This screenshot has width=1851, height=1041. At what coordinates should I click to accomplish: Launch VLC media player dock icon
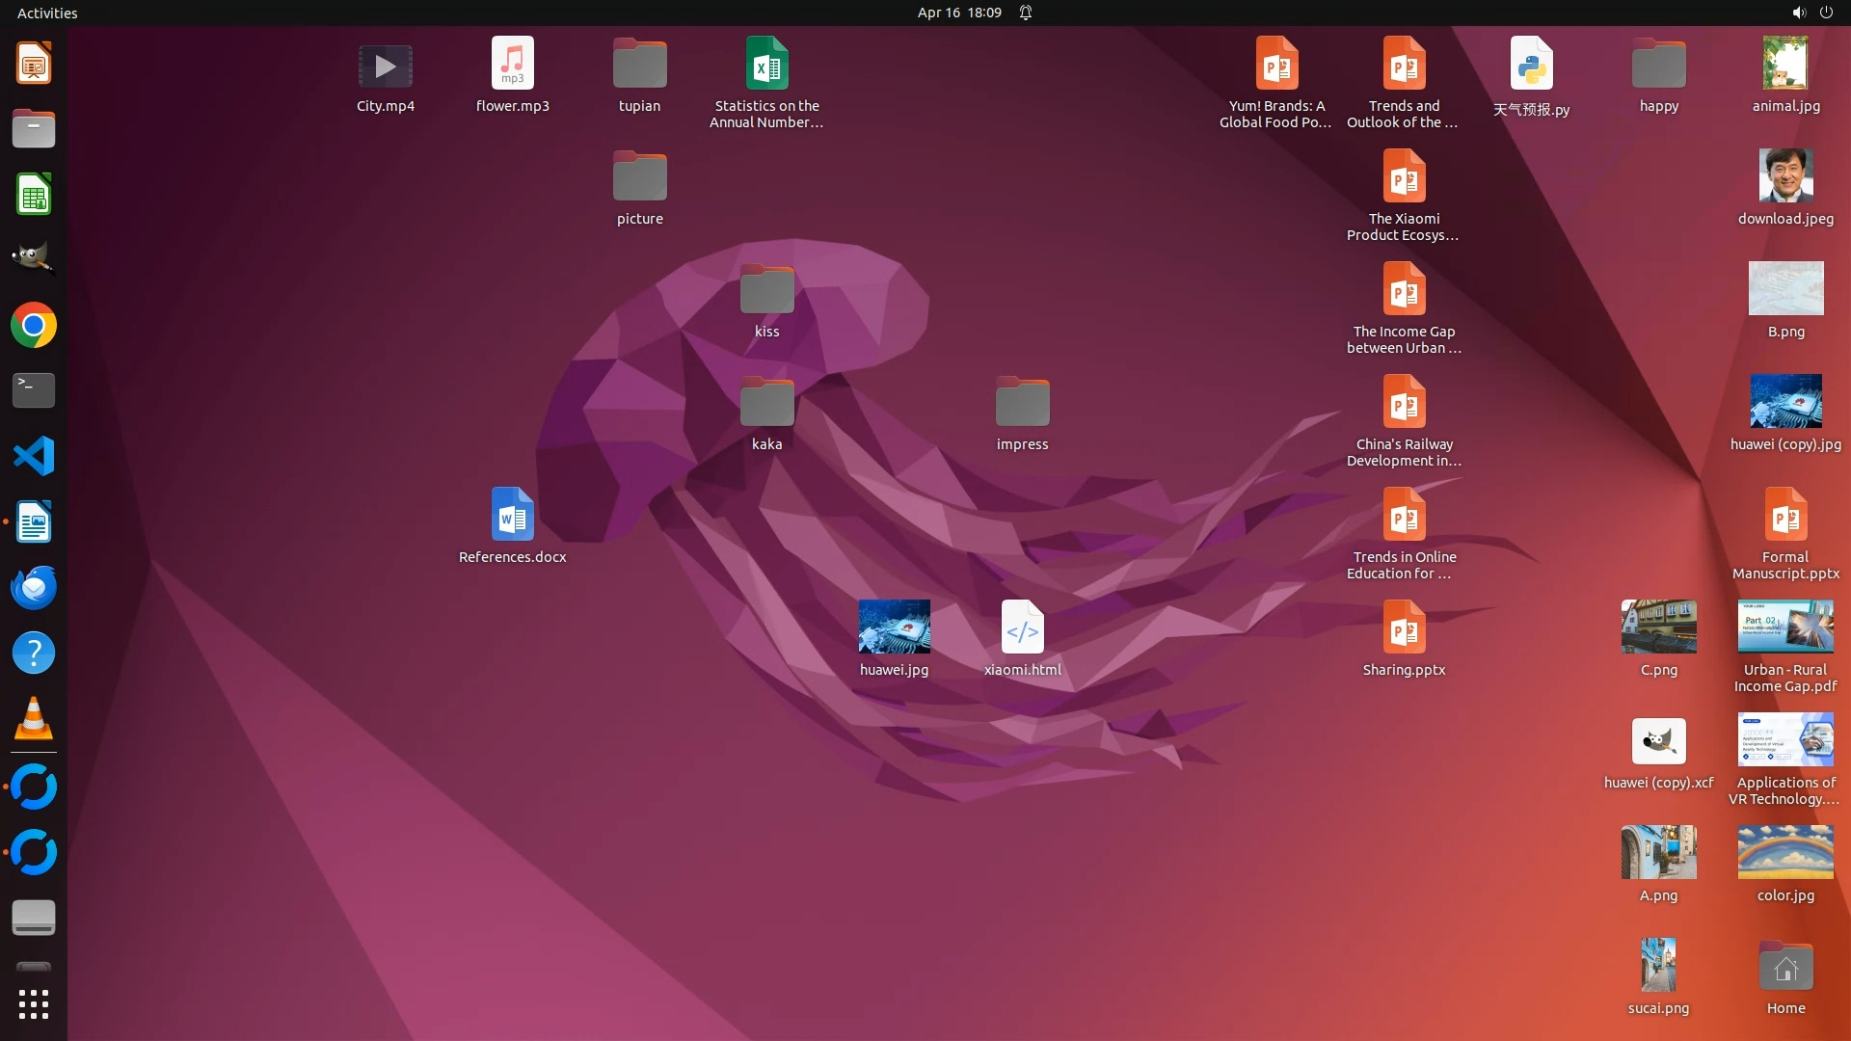[x=34, y=718]
